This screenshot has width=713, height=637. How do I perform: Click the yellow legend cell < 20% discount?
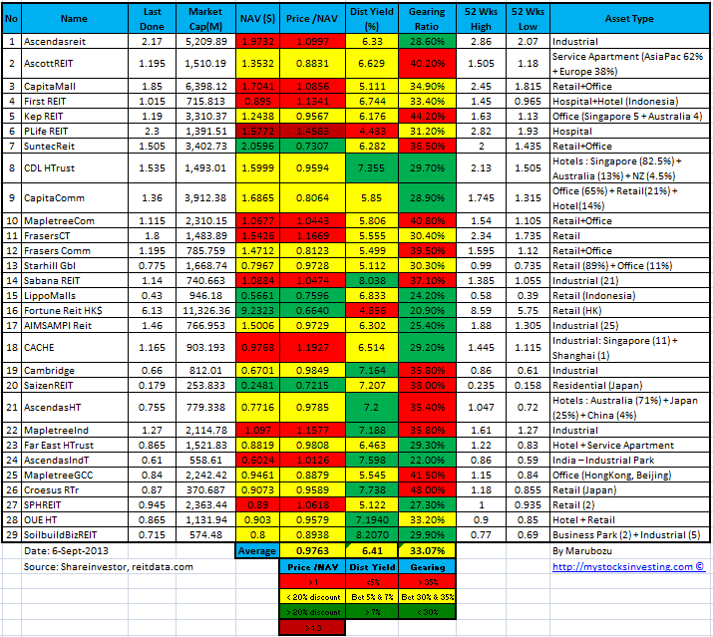click(312, 597)
